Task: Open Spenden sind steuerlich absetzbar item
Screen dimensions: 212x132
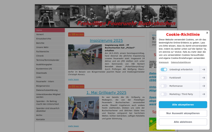Action: point(50,109)
